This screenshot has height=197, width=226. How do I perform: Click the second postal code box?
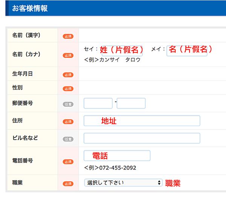[131, 103]
